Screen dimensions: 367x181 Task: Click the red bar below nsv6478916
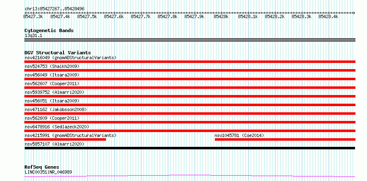coord(190,131)
